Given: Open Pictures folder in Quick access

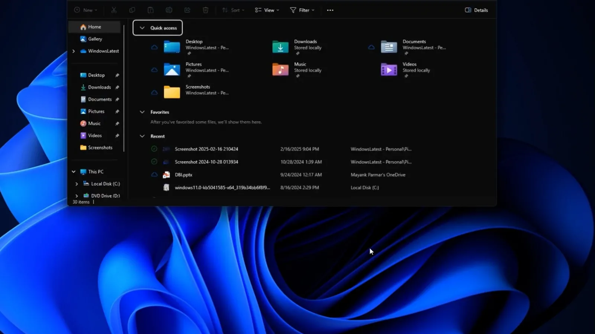Looking at the screenshot, I should [x=196, y=70].
